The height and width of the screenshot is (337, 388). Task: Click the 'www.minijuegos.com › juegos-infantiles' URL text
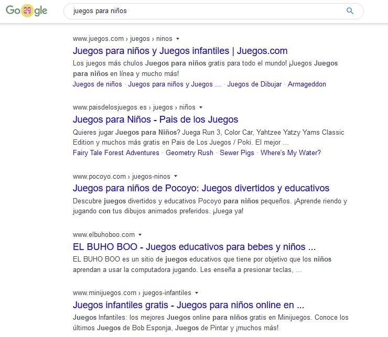point(132,293)
